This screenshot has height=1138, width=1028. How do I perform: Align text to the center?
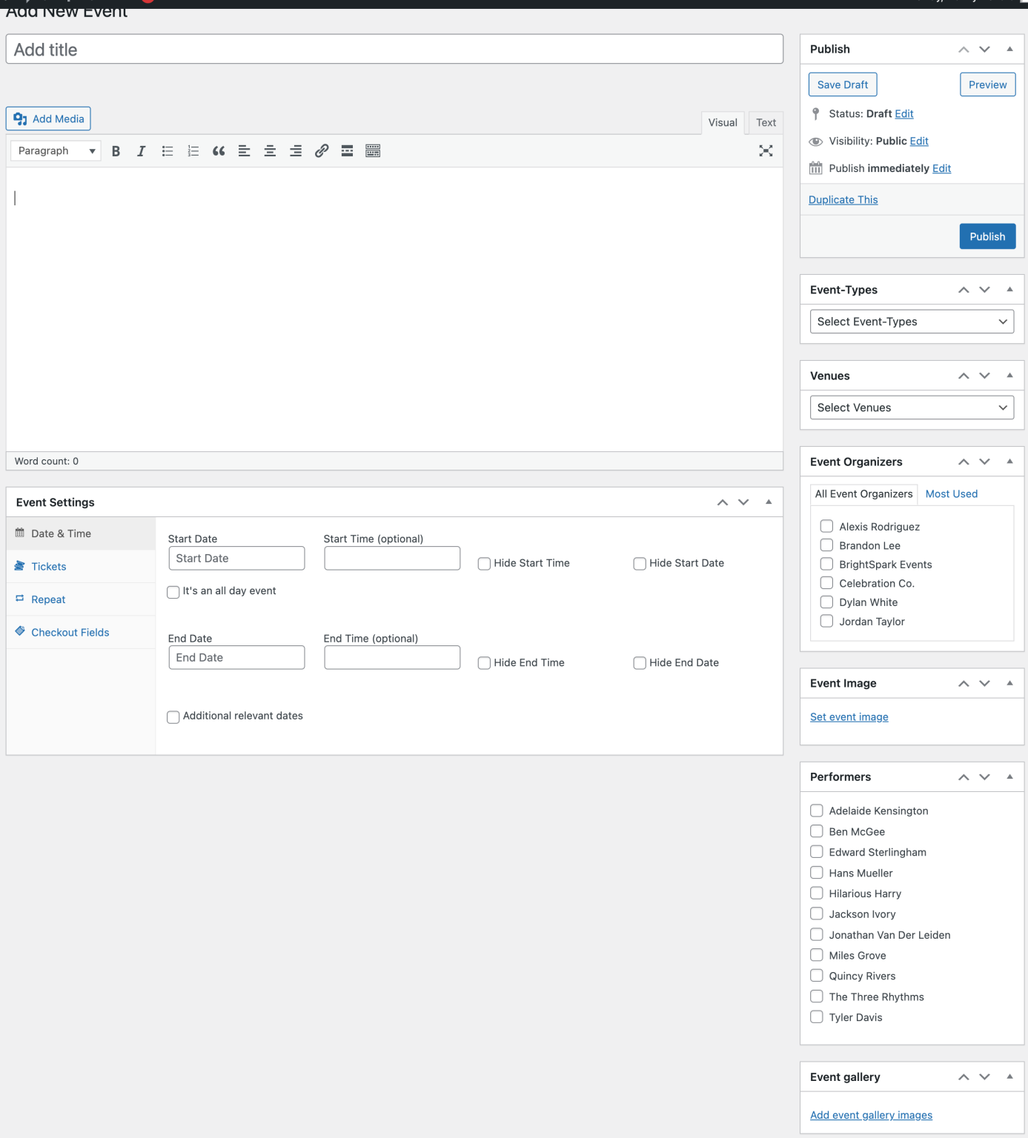click(x=270, y=150)
